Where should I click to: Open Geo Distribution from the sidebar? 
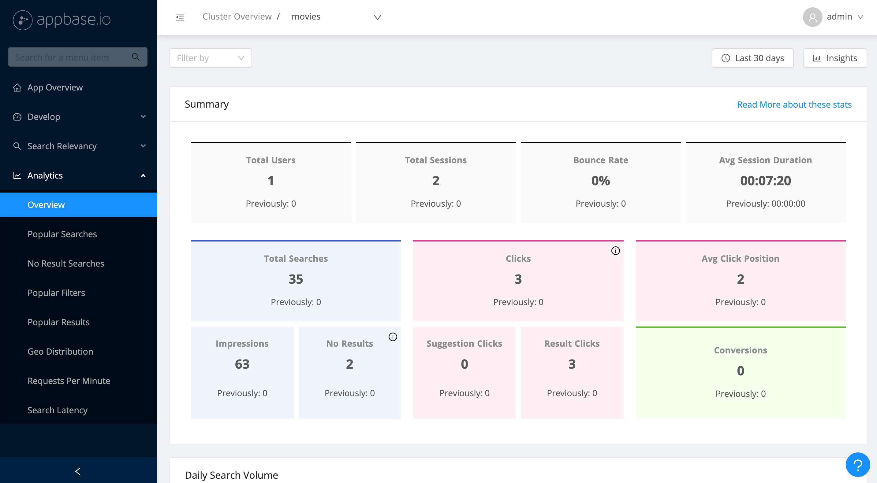60,351
